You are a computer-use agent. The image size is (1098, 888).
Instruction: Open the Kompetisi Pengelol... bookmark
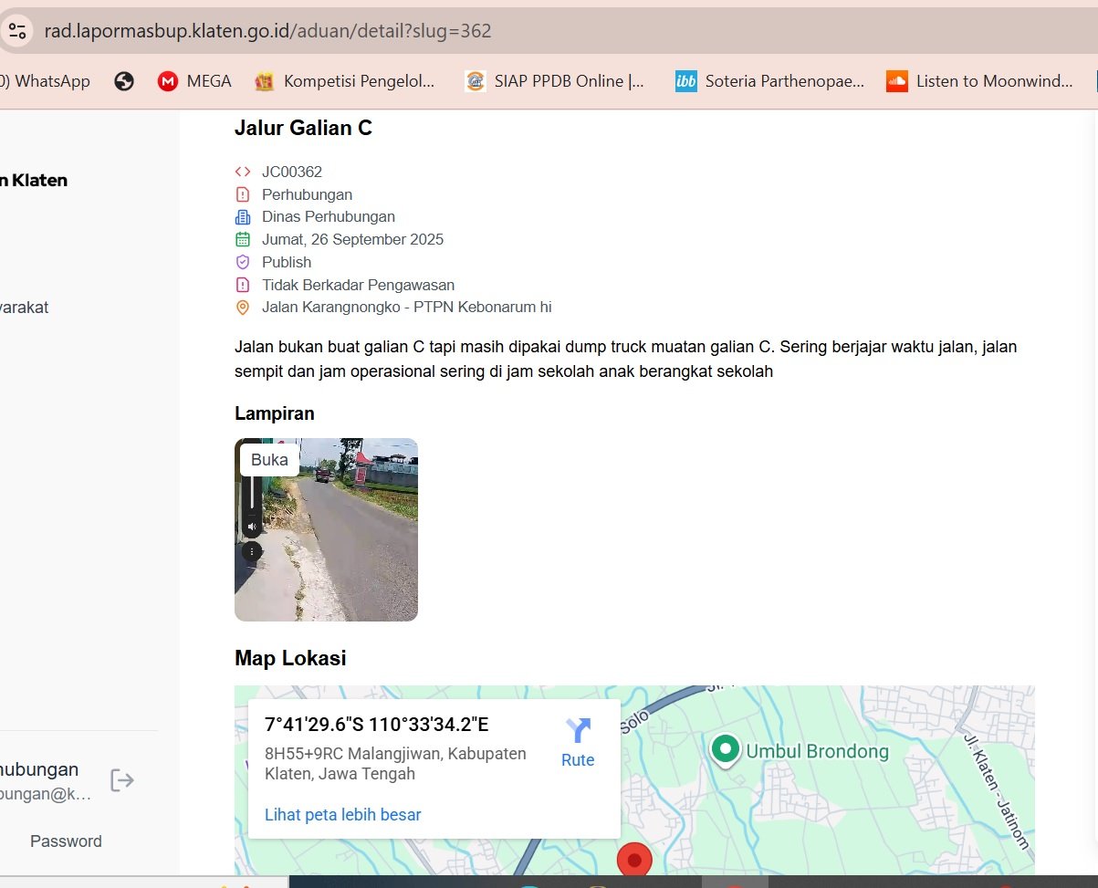tap(345, 81)
